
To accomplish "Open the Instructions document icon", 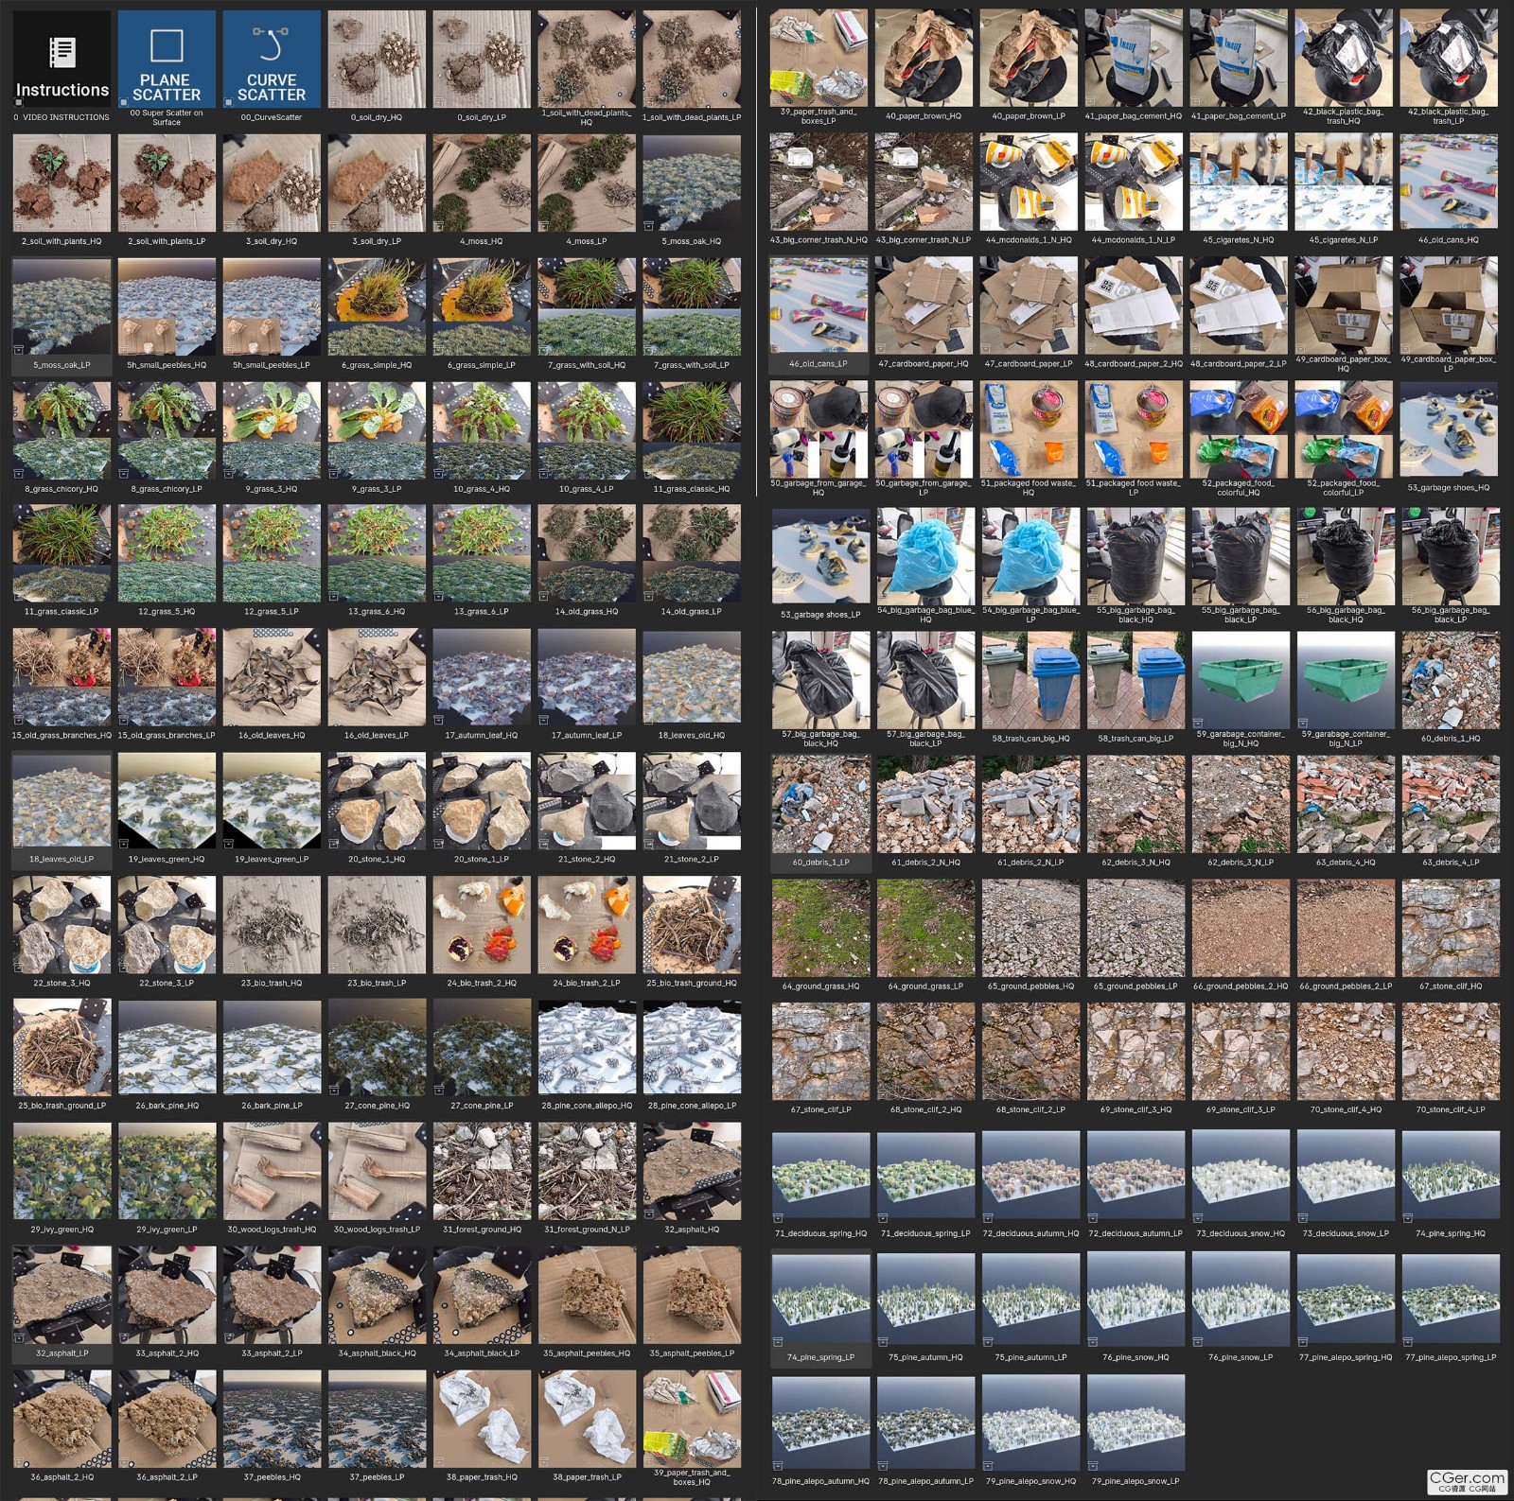I will [x=62, y=59].
